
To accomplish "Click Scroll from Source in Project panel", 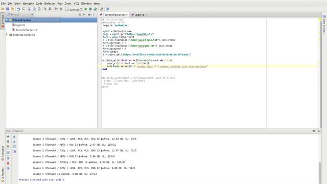I will pos(80,15).
